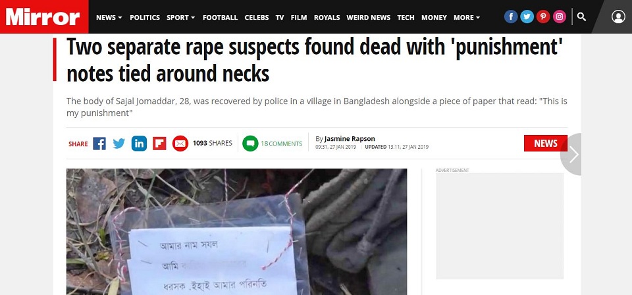Open author Jasmine Rapson's page
This screenshot has height=295, width=632.
coord(350,139)
